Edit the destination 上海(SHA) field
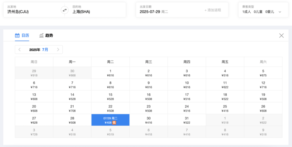Viewport: 292px width, 147px height. click(95, 10)
